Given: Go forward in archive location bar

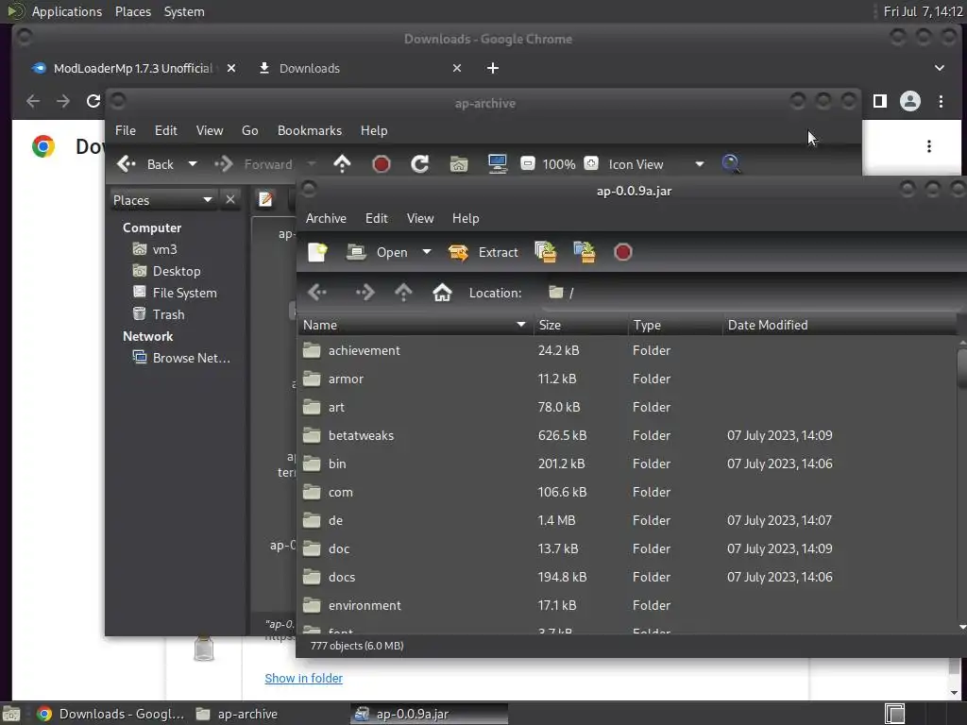Looking at the screenshot, I should click(365, 293).
